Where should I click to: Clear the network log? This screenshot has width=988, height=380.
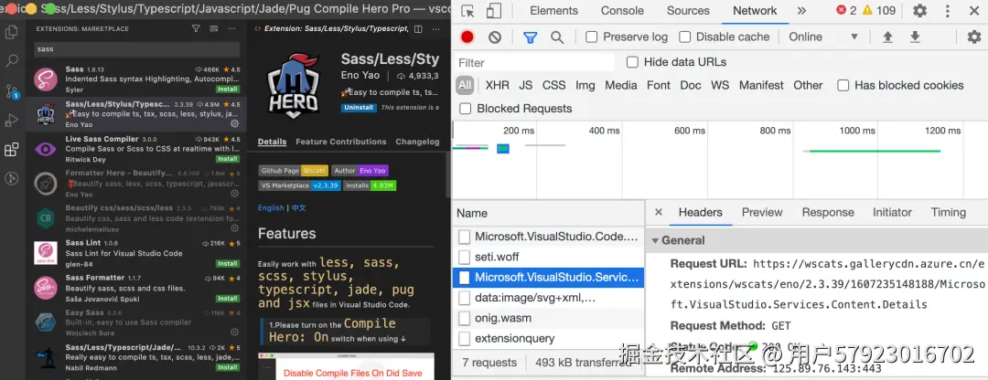pyautogui.click(x=495, y=37)
